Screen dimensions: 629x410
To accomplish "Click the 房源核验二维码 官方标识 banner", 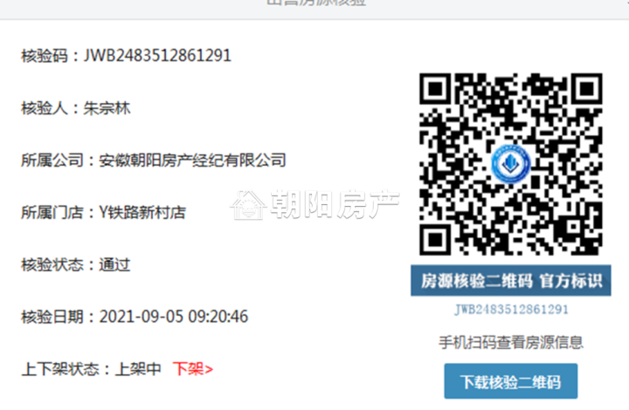I will [511, 281].
